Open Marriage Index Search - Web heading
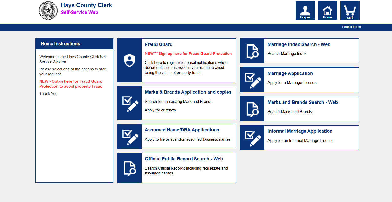392x202 pixels. pyautogui.click(x=299, y=44)
